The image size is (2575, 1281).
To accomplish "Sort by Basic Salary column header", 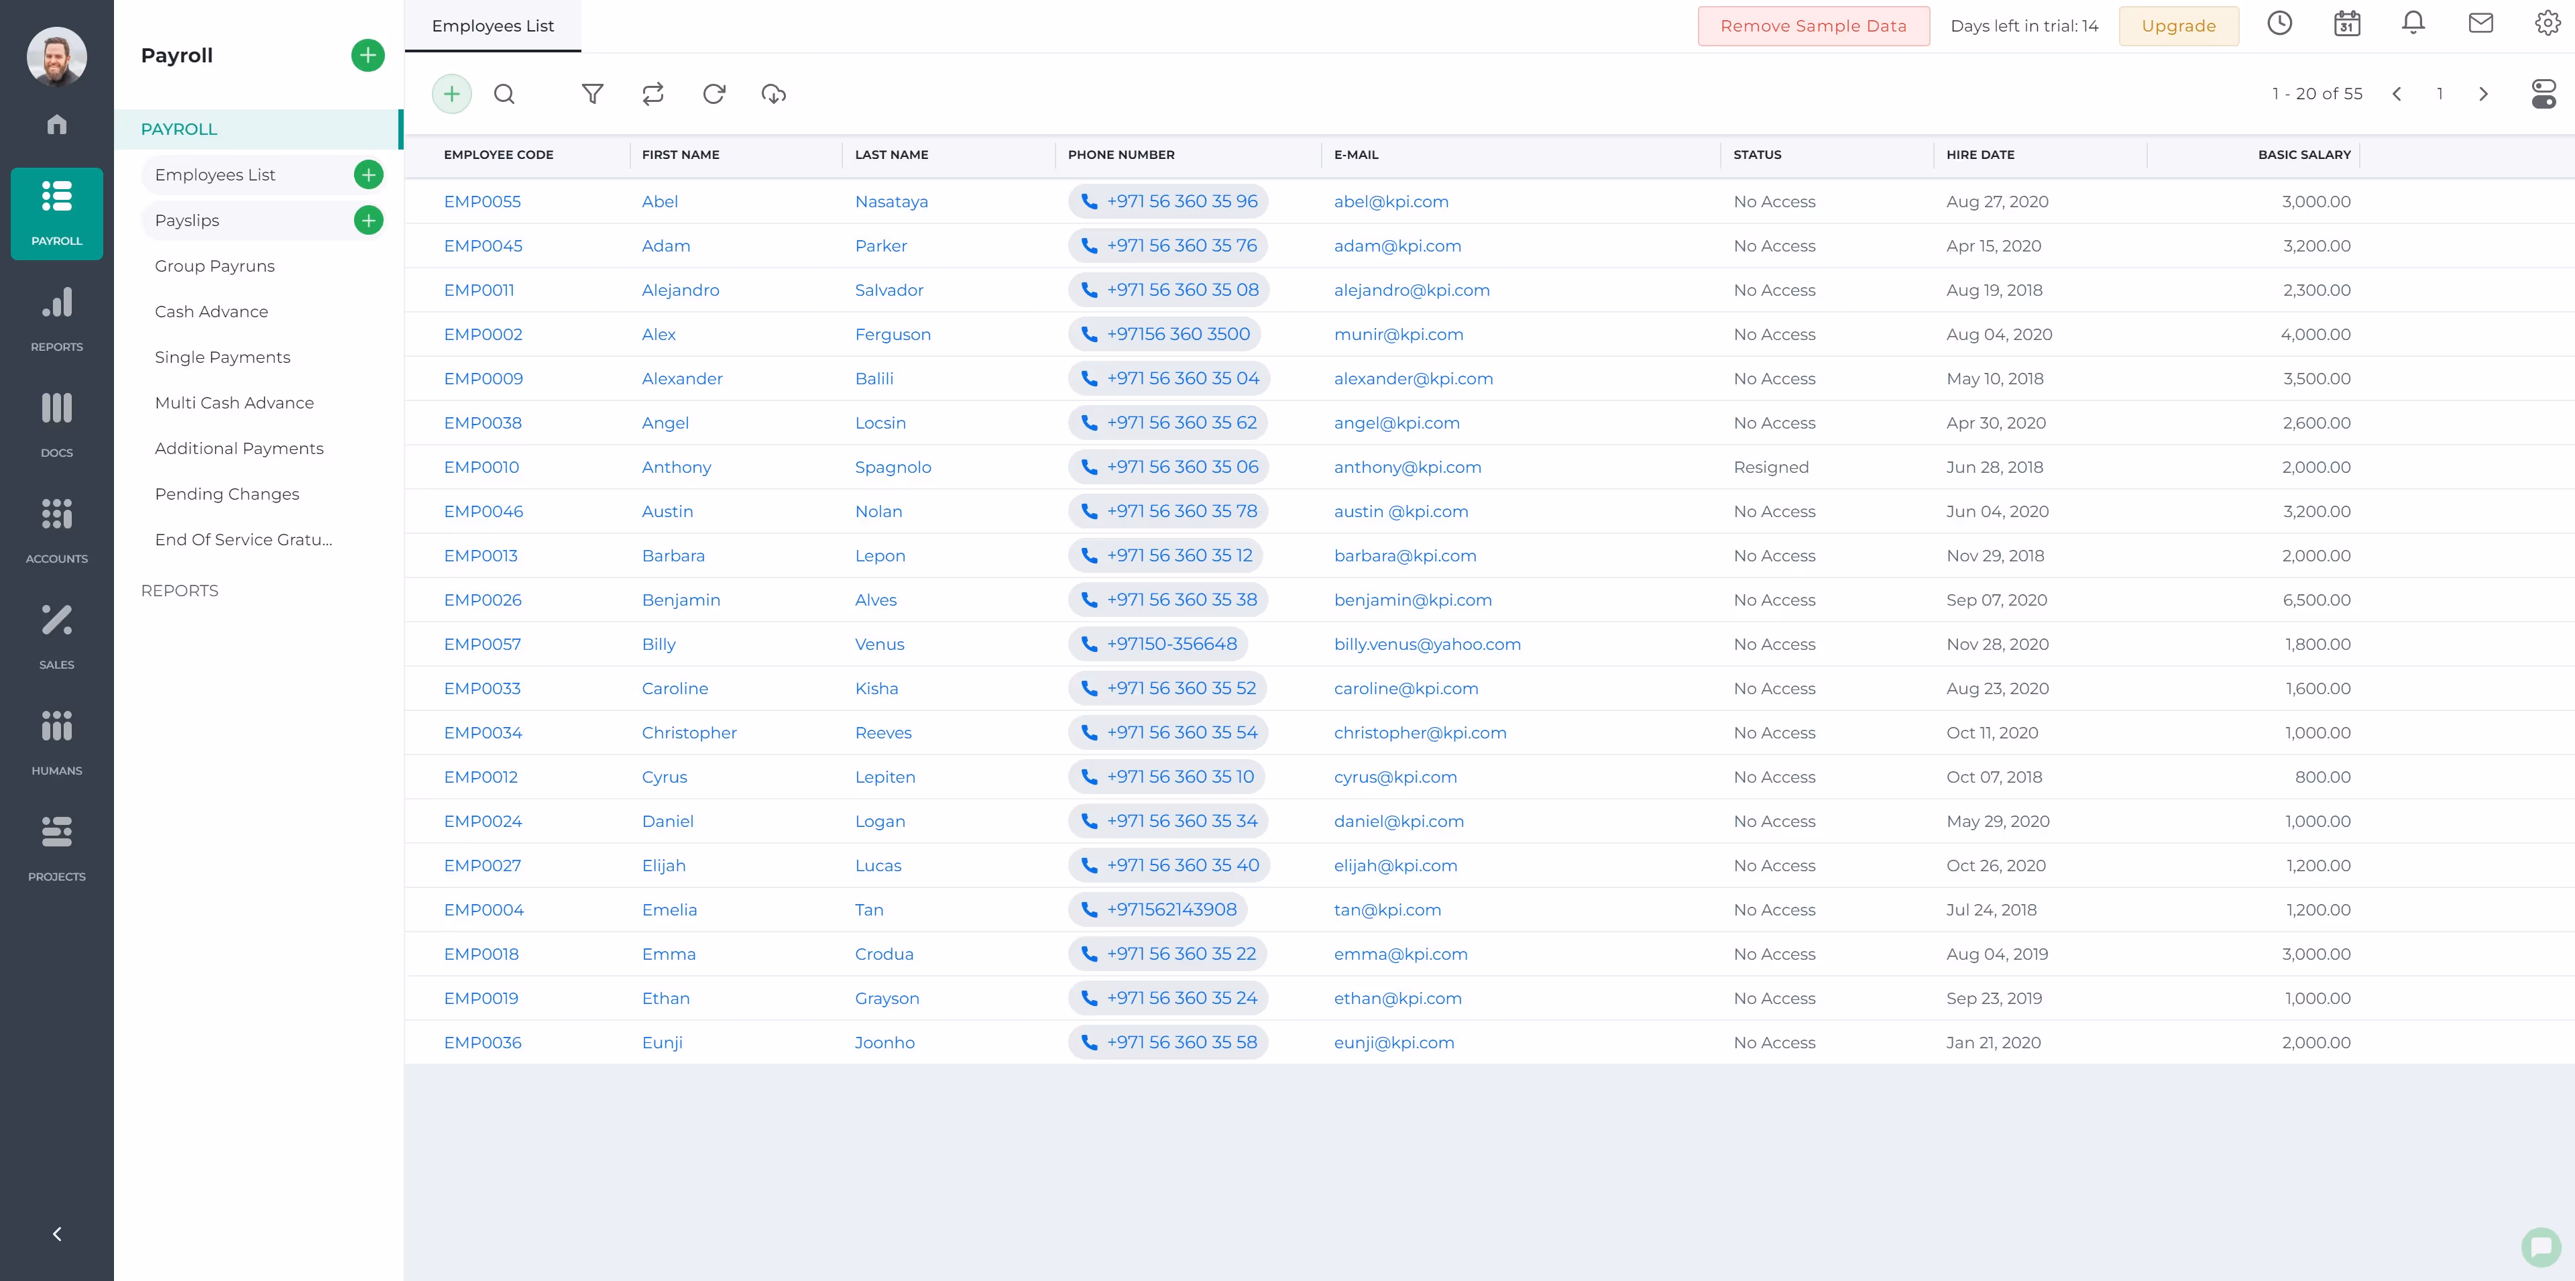I will (2303, 155).
